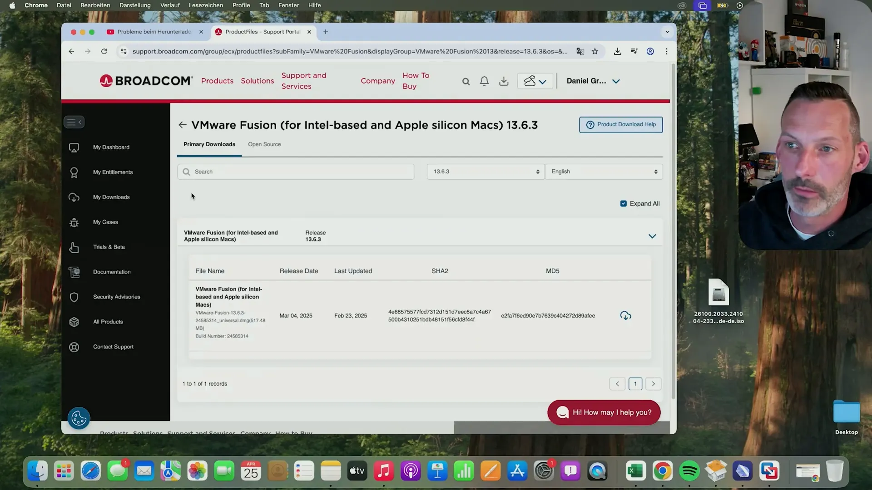Select the Desktop folder on desktop

(847, 417)
